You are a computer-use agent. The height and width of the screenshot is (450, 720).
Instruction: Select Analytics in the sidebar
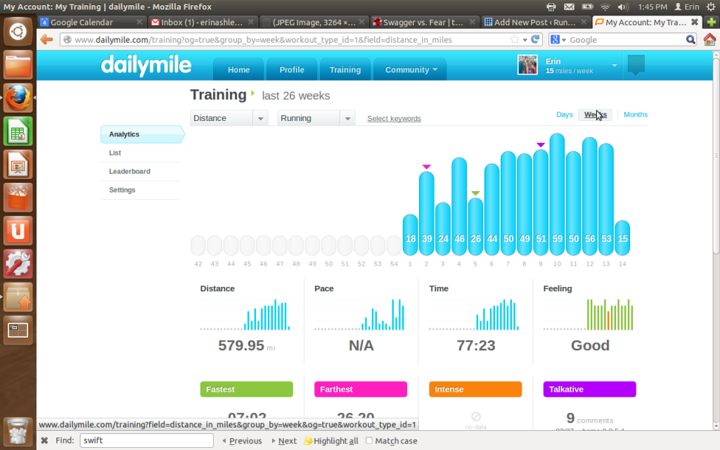(x=142, y=134)
